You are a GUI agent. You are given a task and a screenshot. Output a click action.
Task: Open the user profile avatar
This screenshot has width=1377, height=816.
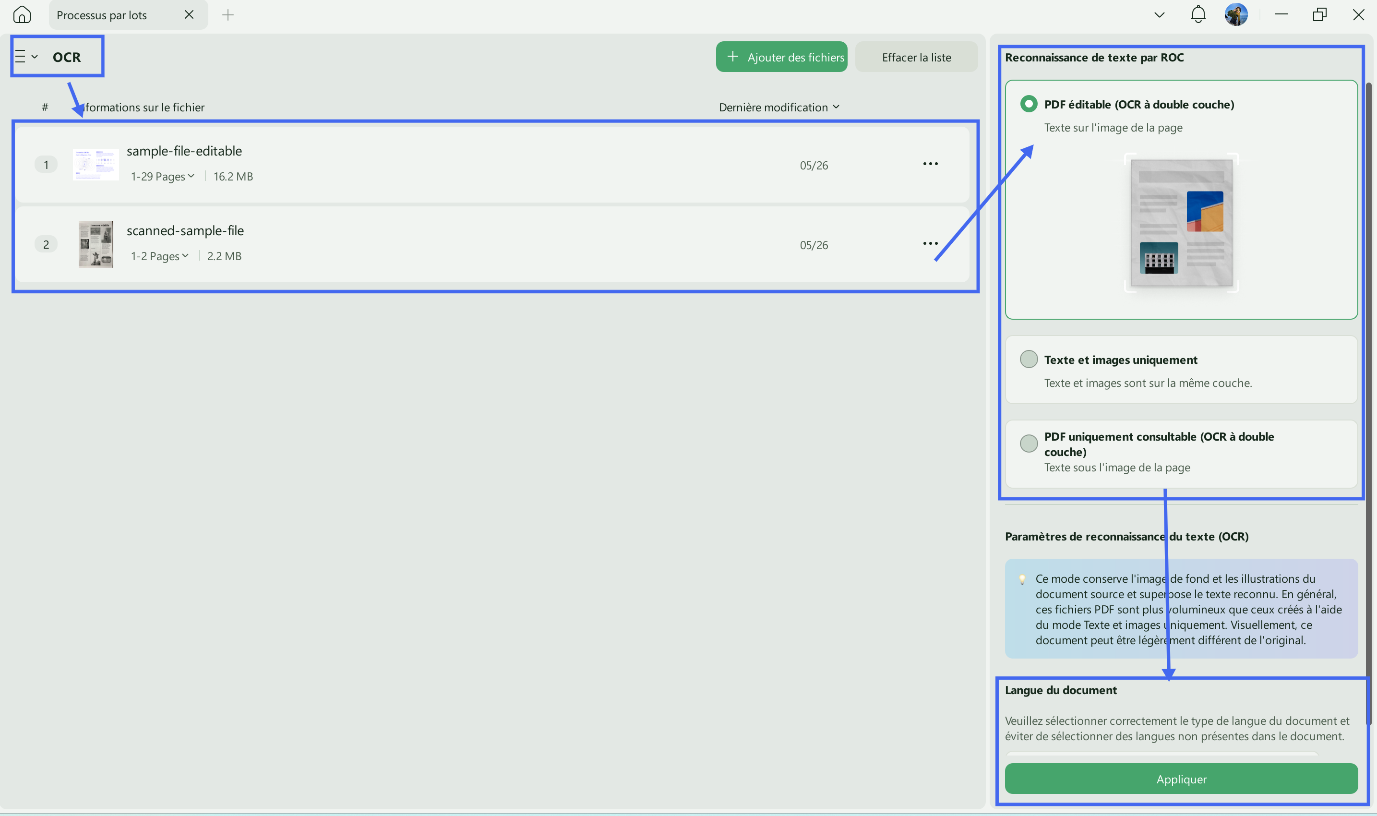tap(1236, 14)
